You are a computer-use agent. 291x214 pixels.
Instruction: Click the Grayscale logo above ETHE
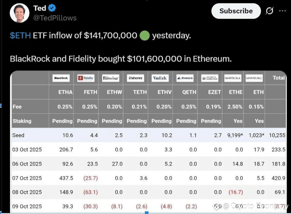tap(233, 78)
